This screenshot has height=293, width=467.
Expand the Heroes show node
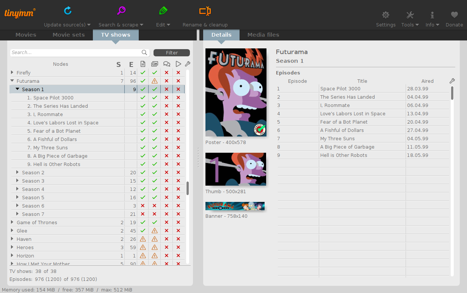(x=12, y=247)
